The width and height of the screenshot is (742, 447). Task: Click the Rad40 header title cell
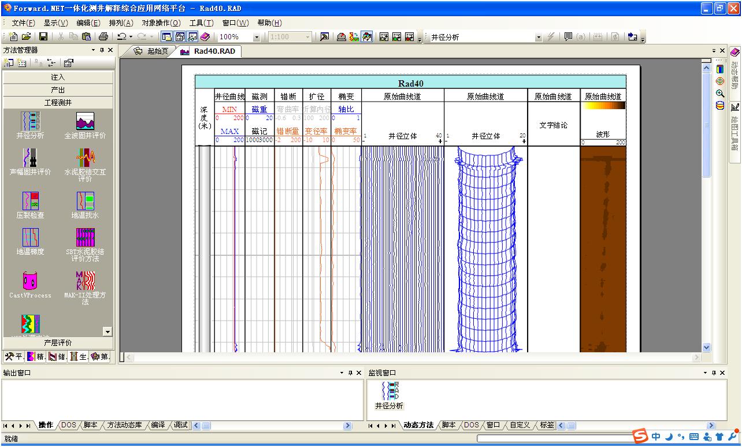(411, 83)
